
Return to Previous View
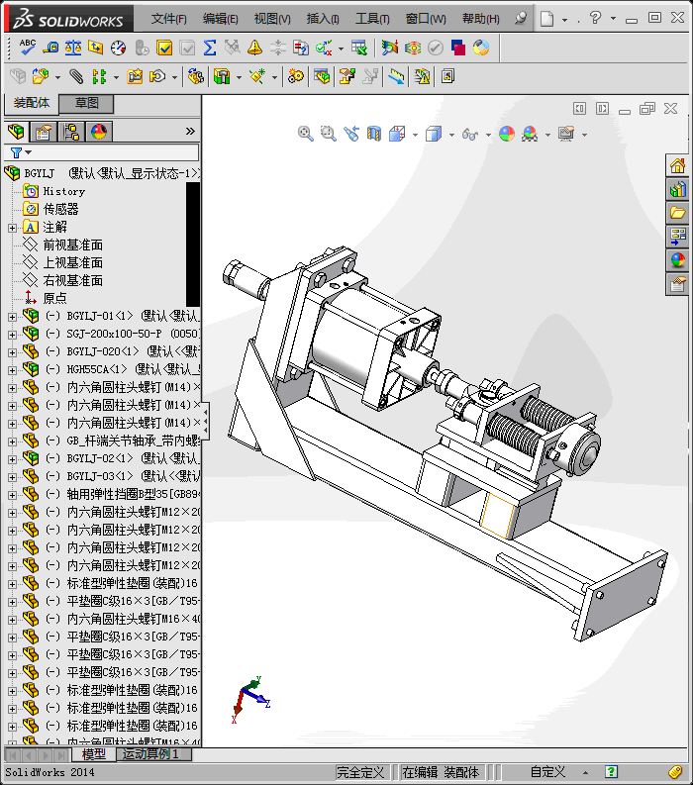(x=351, y=134)
